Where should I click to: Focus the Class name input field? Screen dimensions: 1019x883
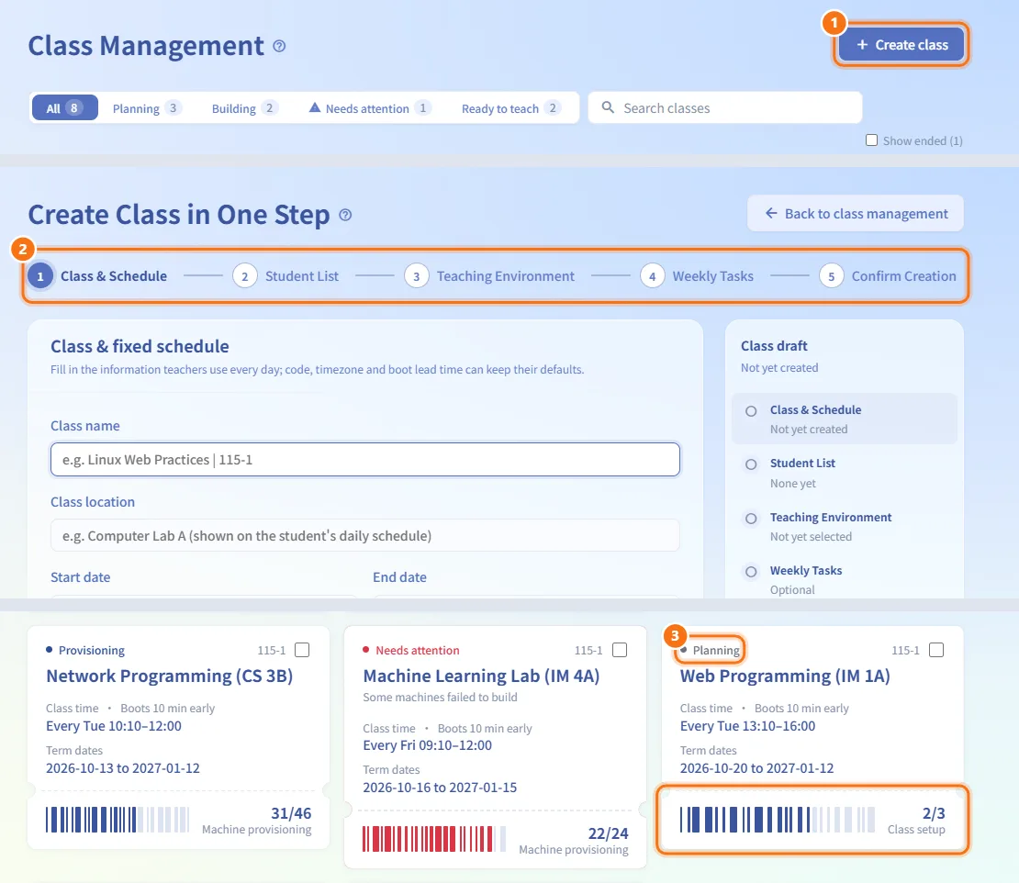(x=365, y=459)
